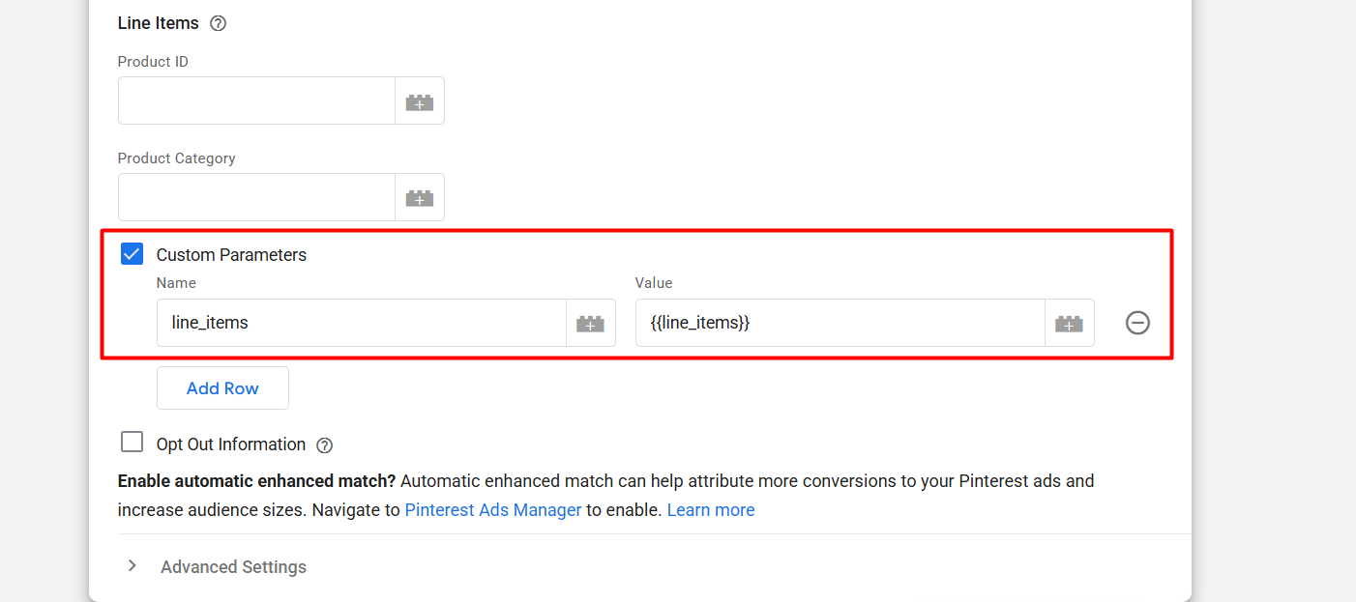Focus the Product Category text field

click(256, 198)
